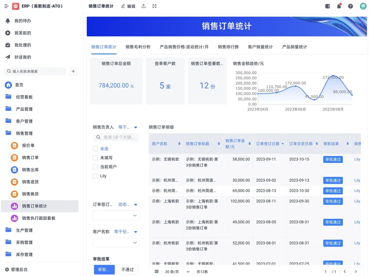Image resolution: width=369 pixels, height=276 pixels.
Task: Open the 客户名称 filter dropdown
Action: coord(116,242)
